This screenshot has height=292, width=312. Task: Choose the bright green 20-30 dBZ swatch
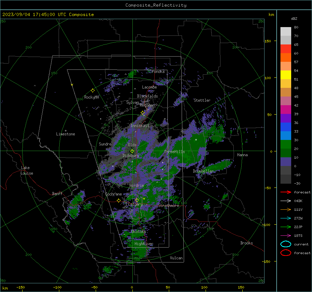286,144
